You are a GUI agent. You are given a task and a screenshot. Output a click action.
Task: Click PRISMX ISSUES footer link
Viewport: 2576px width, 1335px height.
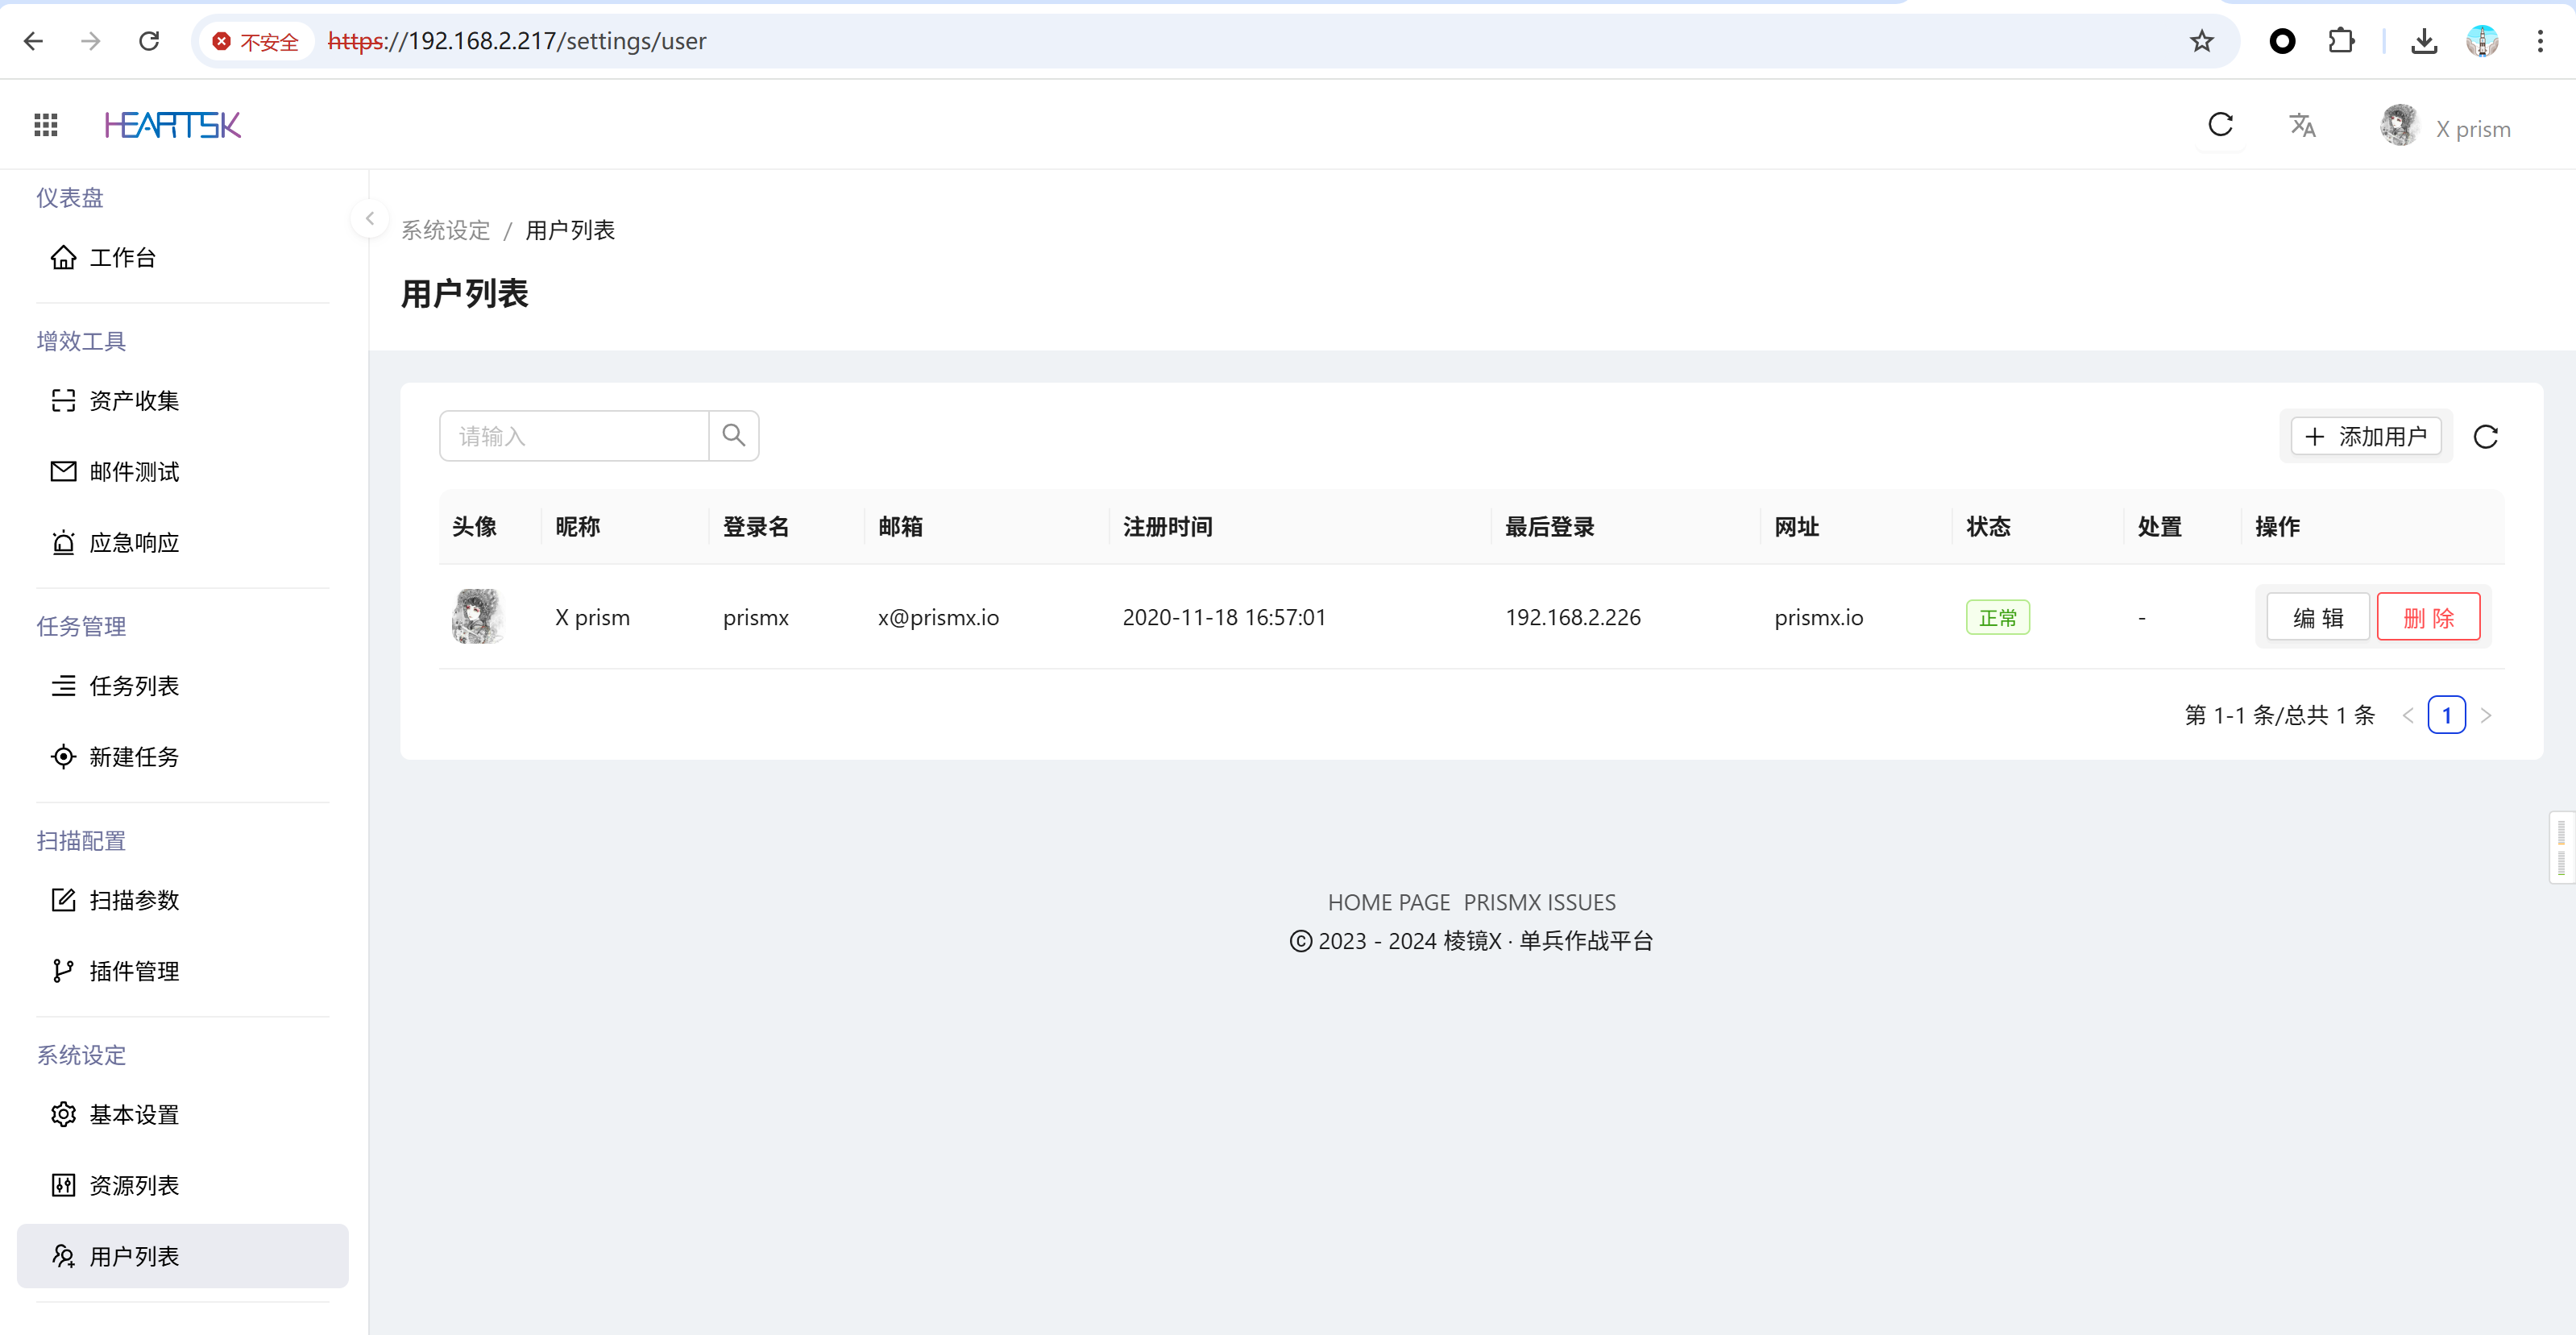pos(1539,902)
